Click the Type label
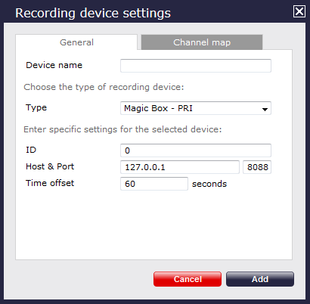The width and height of the screenshot is (310, 304). (x=36, y=108)
